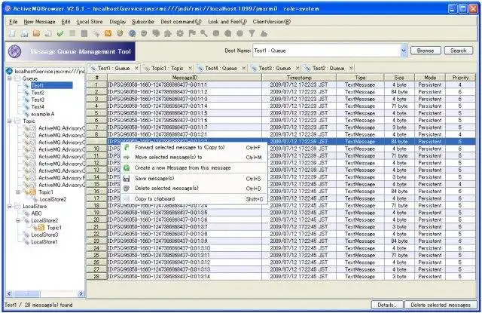Click the Priority column header
The image size is (482, 313).
click(x=460, y=77)
